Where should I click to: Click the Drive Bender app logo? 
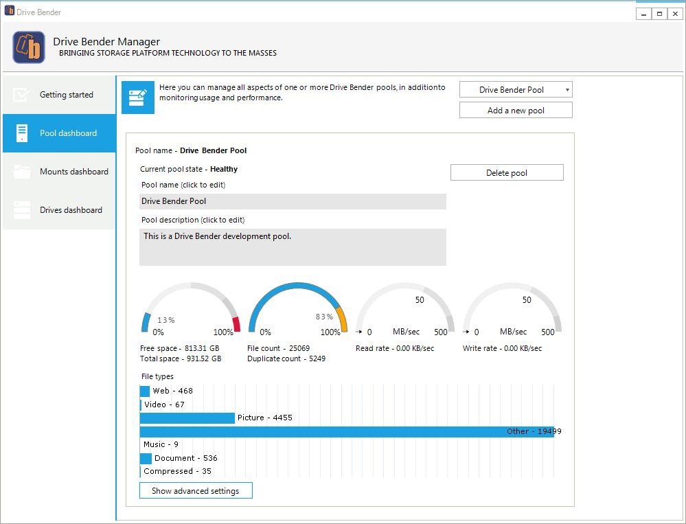[x=29, y=47]
